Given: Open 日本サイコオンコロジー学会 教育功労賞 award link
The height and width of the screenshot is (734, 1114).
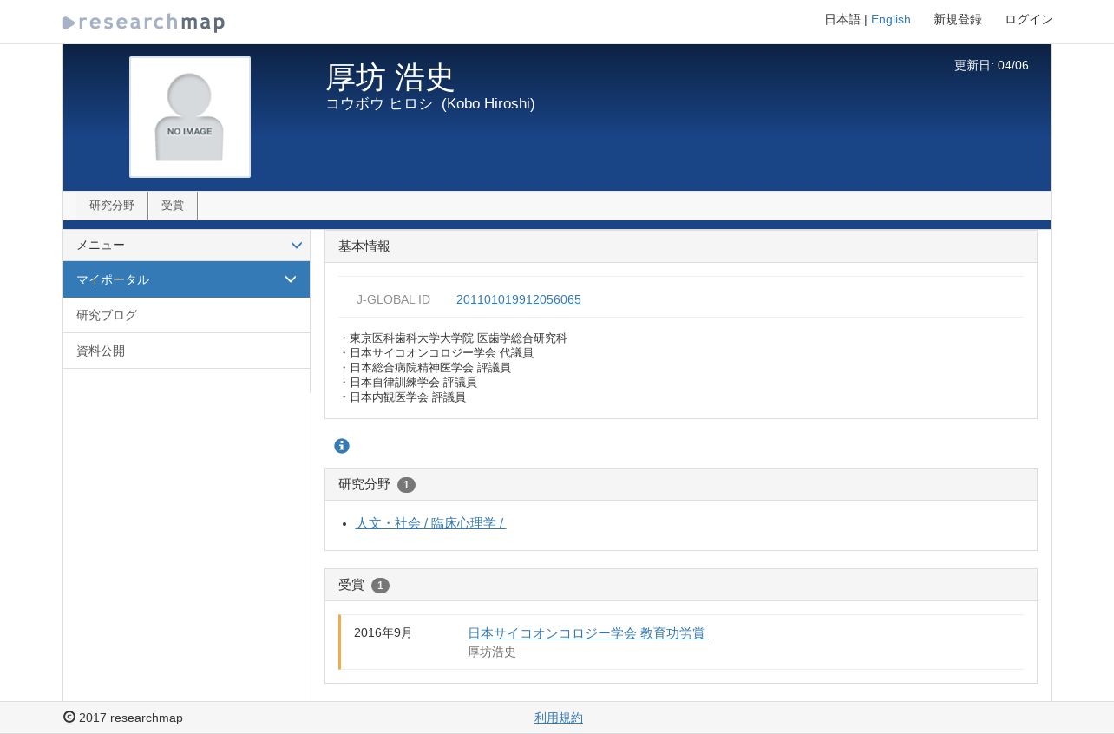Looking at the screenshot, I should click(588, 633).
